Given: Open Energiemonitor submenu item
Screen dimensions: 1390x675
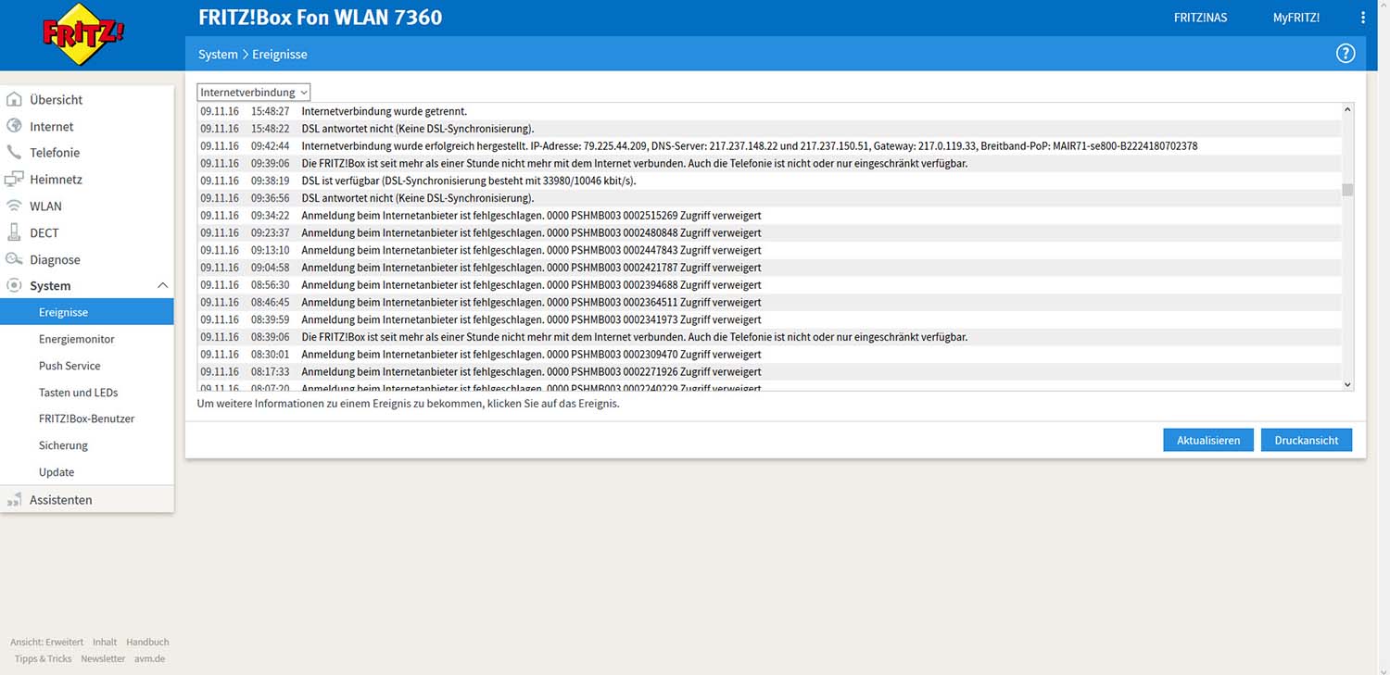Looking at the screenshot, I should [x=76, y=339].
